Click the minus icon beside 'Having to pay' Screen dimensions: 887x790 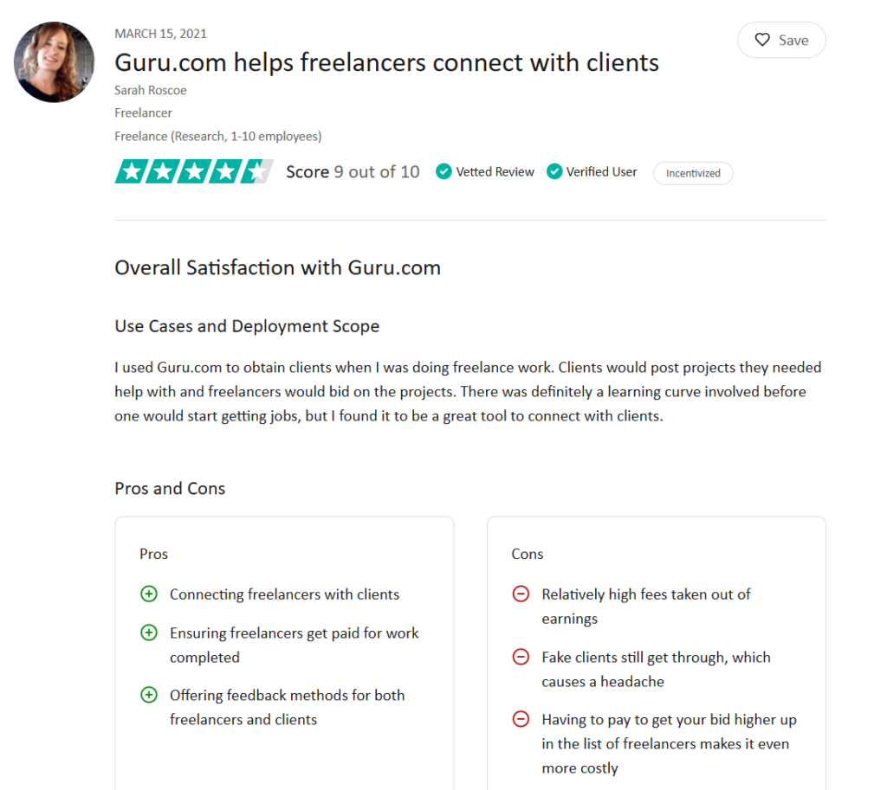(x=521, y=719)
